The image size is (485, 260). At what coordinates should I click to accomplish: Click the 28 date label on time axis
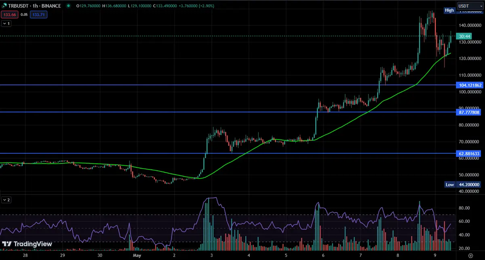(26, 256)
